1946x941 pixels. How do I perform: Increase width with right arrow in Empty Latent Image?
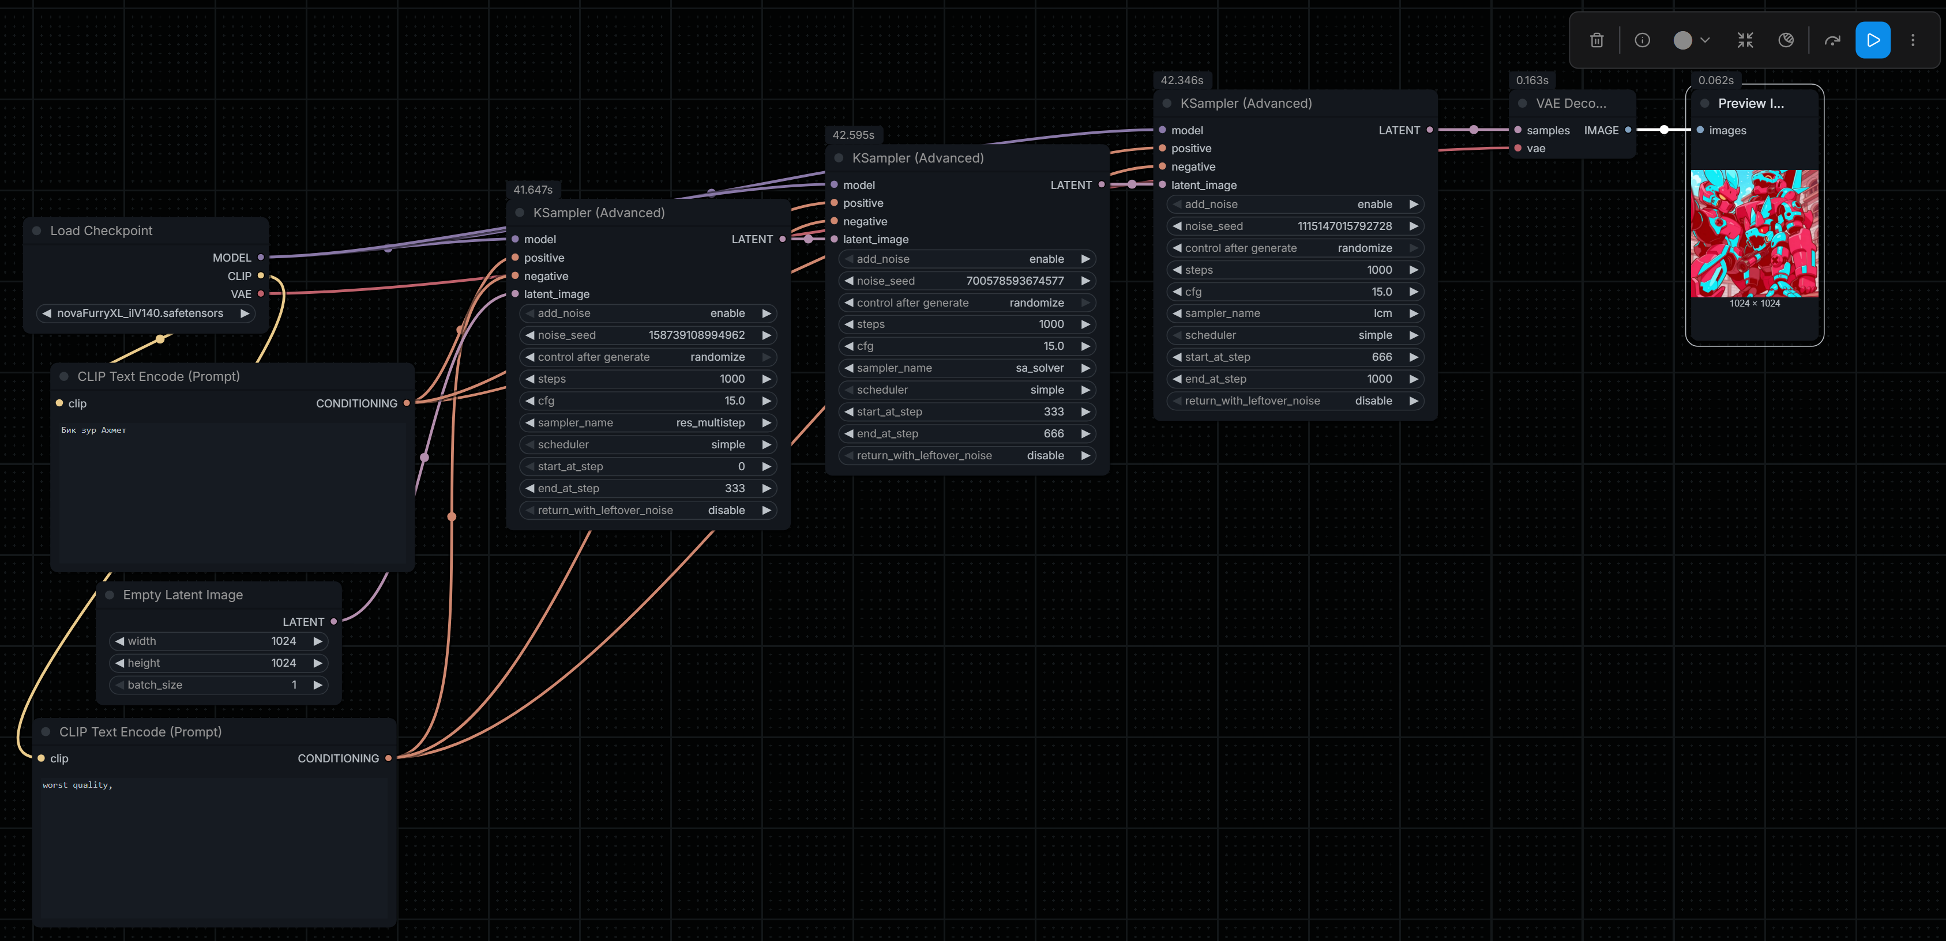pos(318,641)
